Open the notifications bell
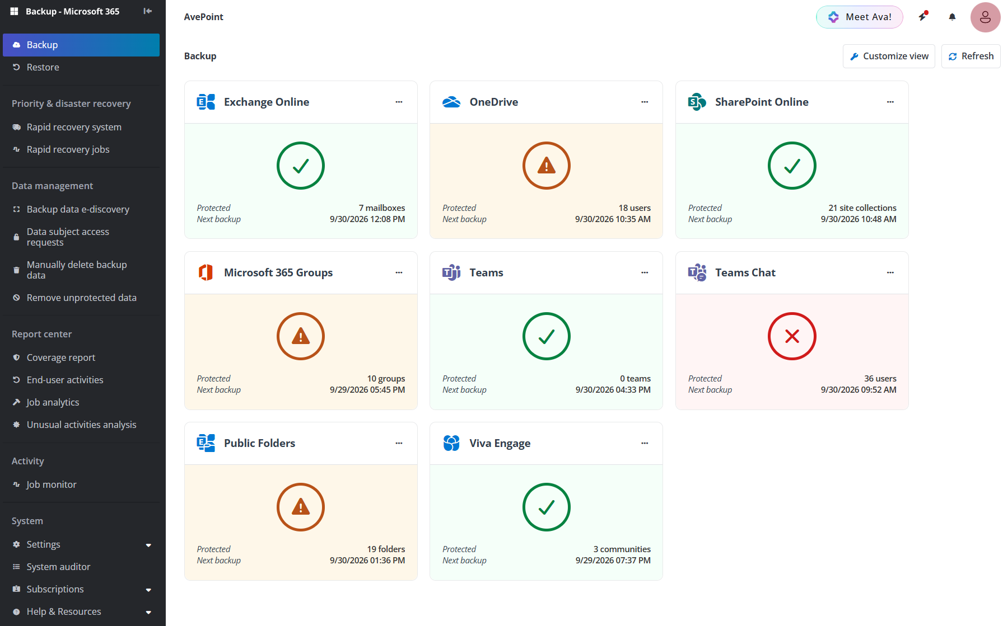 (952, 17)
